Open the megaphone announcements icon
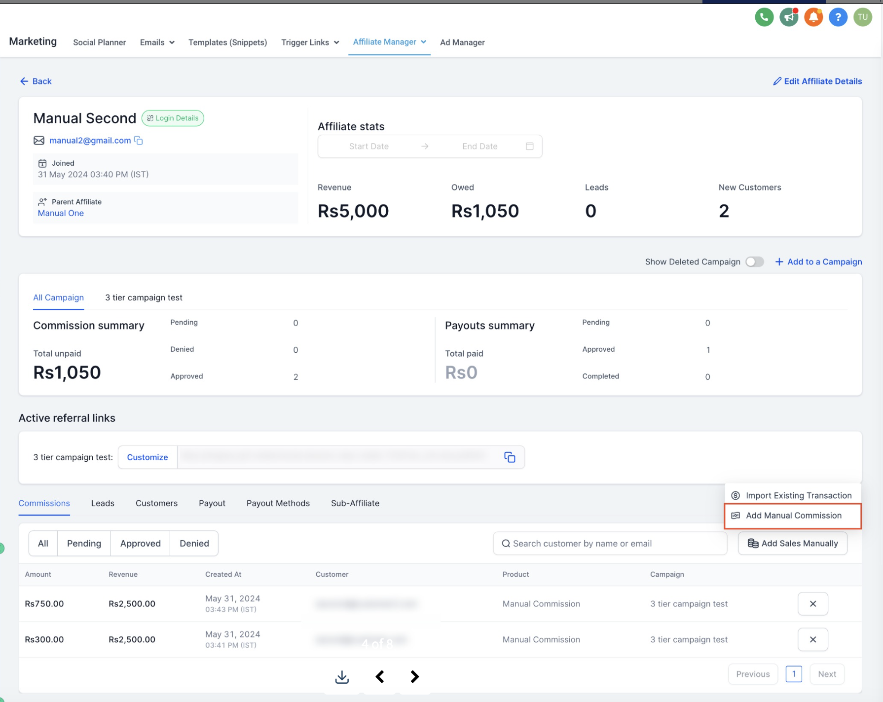This screenshot has height=702, width=883. pos(789,17)
